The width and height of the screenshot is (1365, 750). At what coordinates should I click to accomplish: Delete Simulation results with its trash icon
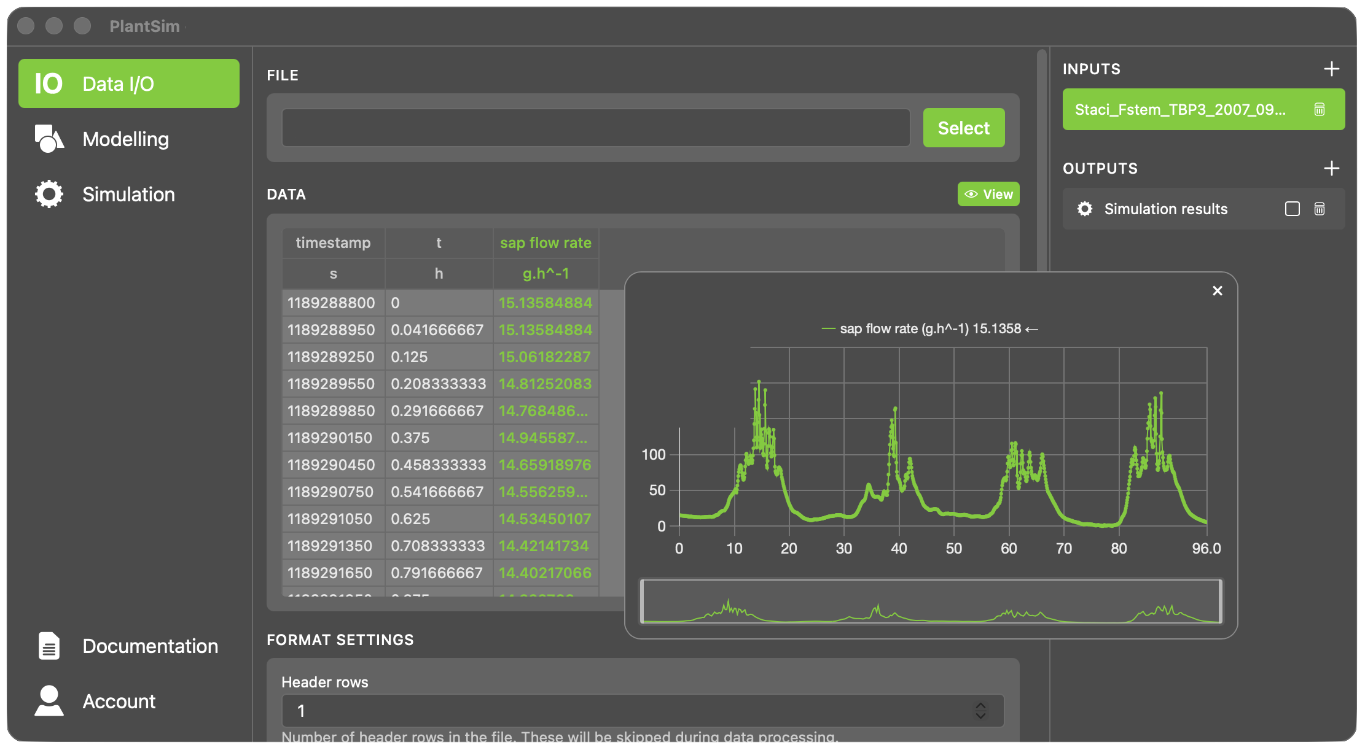click(1320, 209)
